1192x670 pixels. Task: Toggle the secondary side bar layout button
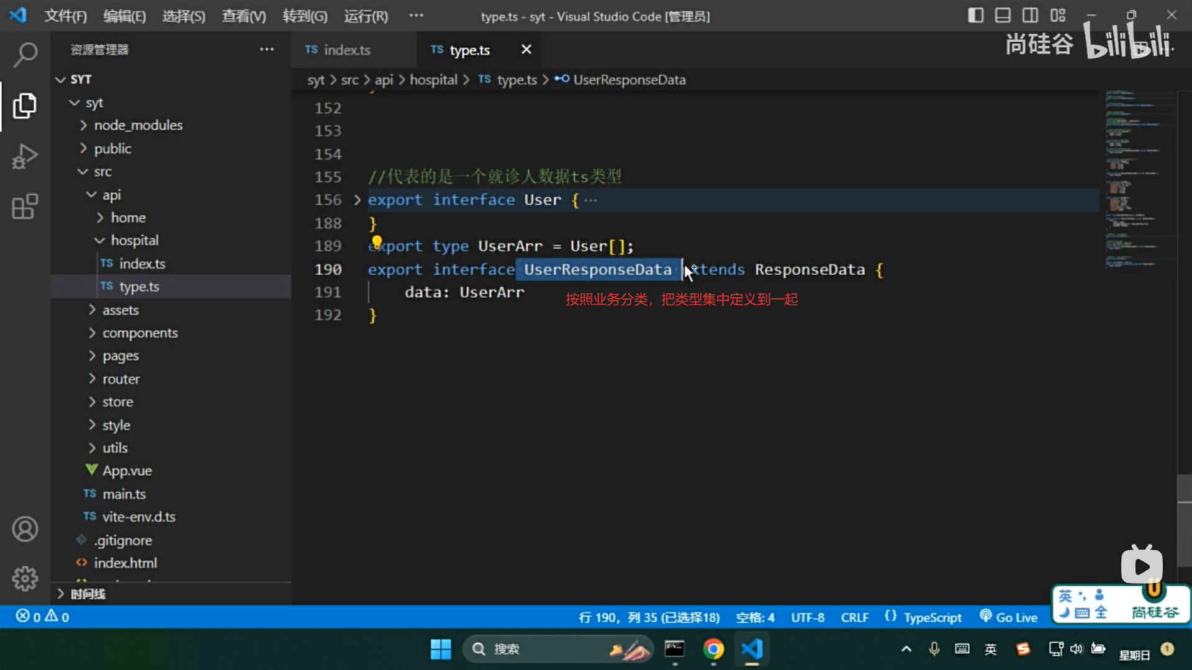1030,16
